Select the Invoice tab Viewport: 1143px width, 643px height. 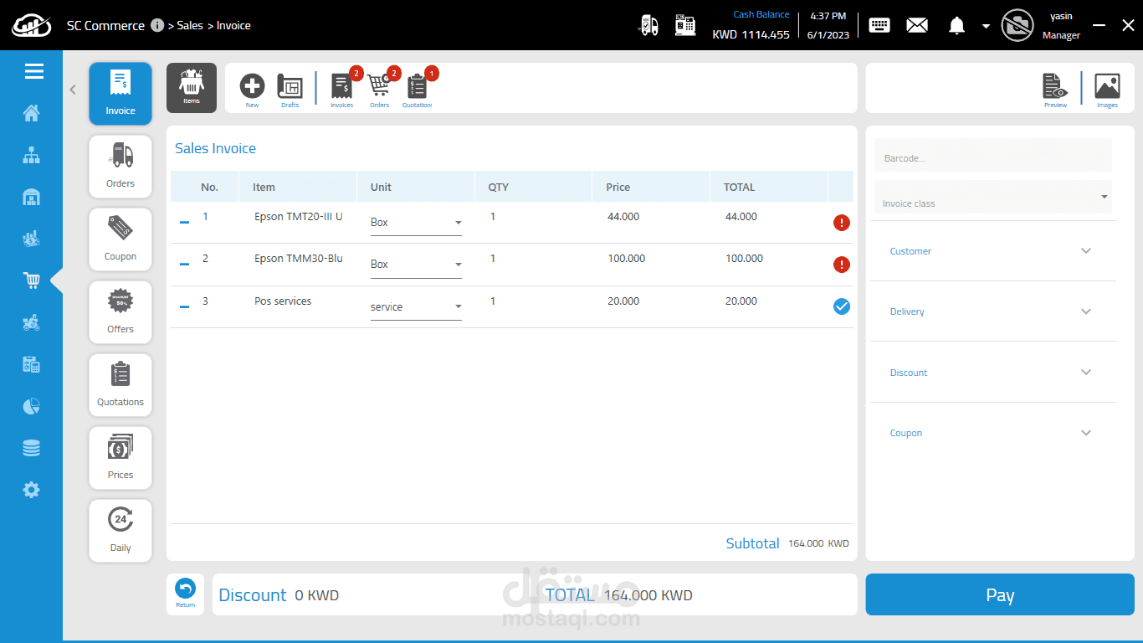point(120,94)
